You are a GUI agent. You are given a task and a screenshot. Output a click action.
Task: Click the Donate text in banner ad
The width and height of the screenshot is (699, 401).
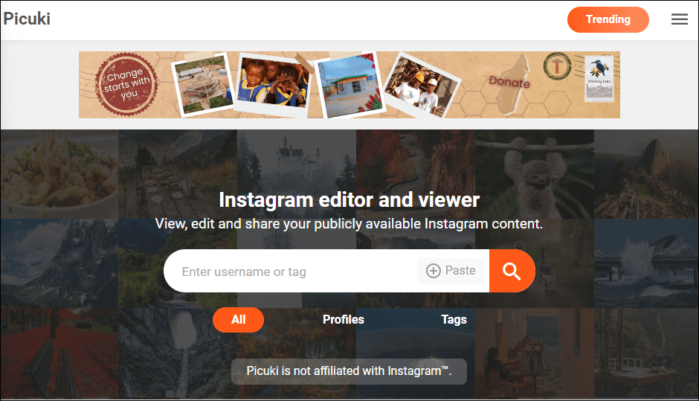pyautogui.click(x=509, y=82)
